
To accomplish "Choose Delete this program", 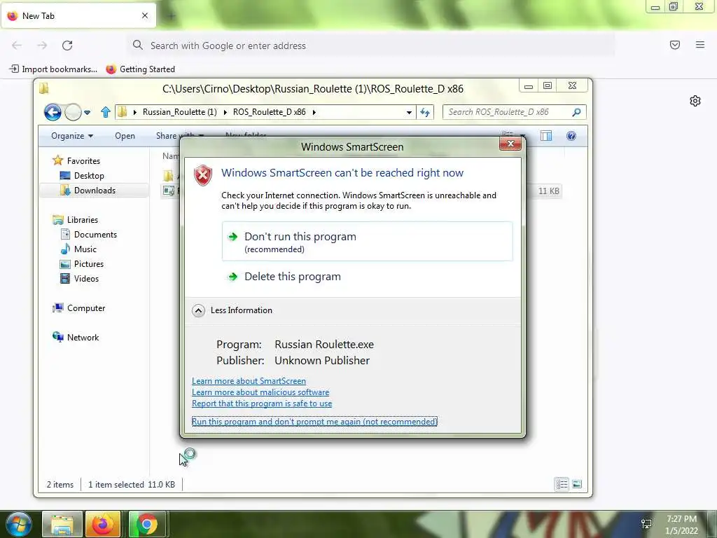I will coord(367,277).
